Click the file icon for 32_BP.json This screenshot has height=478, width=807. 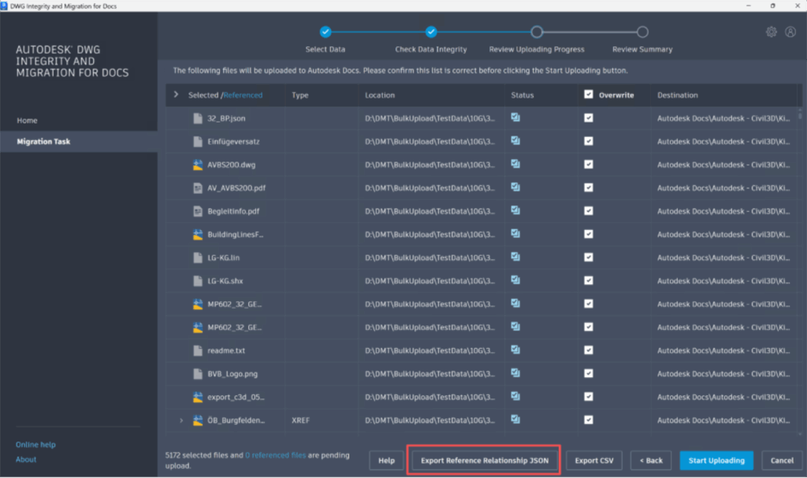point(198,118)
